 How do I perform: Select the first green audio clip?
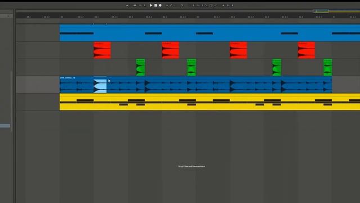[140, 68]
